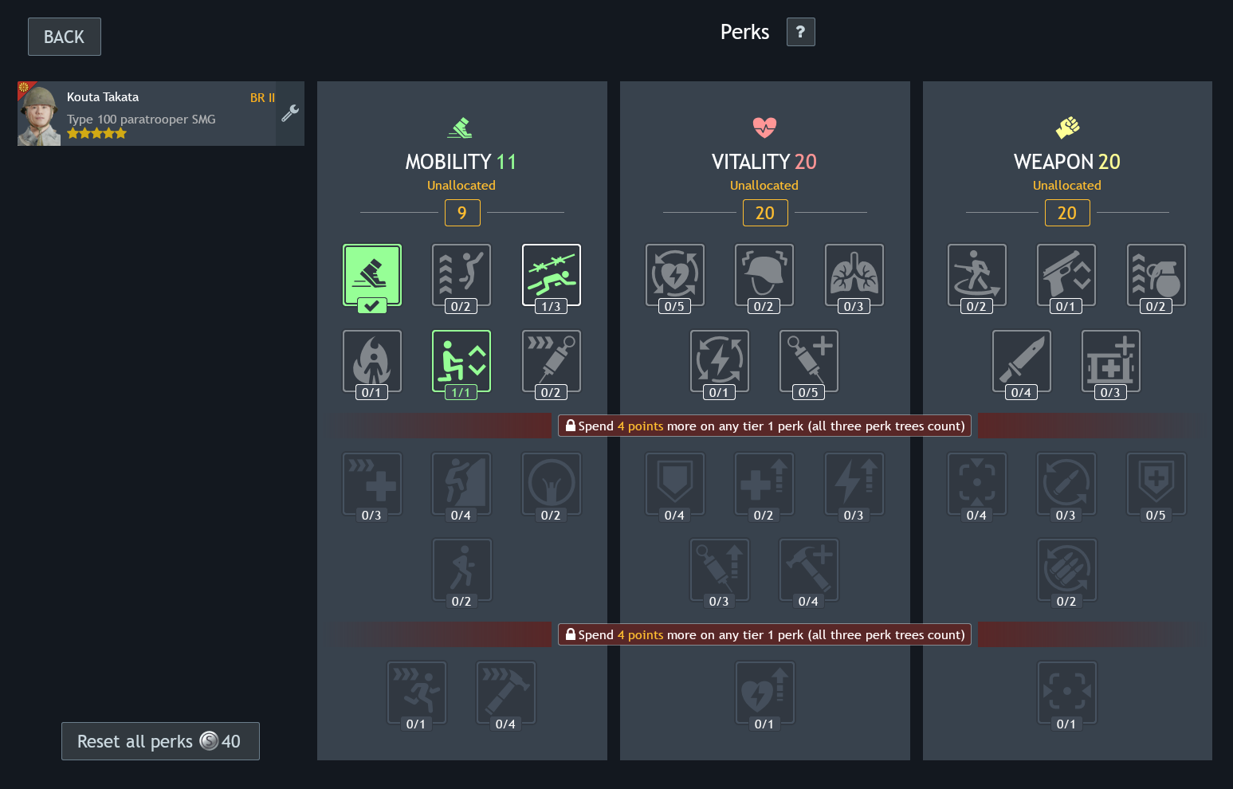Screen dimensions: 1233x789
Task: Click the Mobility unallocated points box
Action: pos(462,213)
